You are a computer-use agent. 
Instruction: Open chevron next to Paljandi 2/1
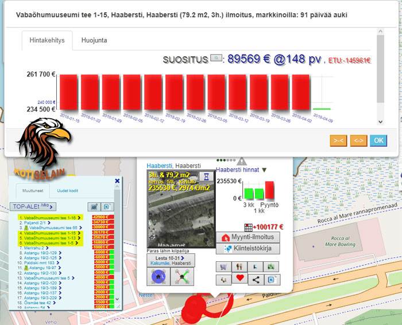(49, 223)
